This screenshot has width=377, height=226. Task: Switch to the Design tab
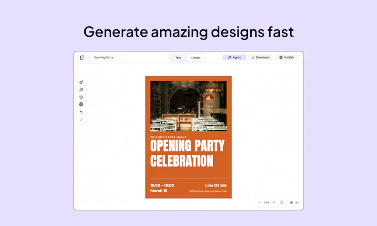(x=196, y=58)
